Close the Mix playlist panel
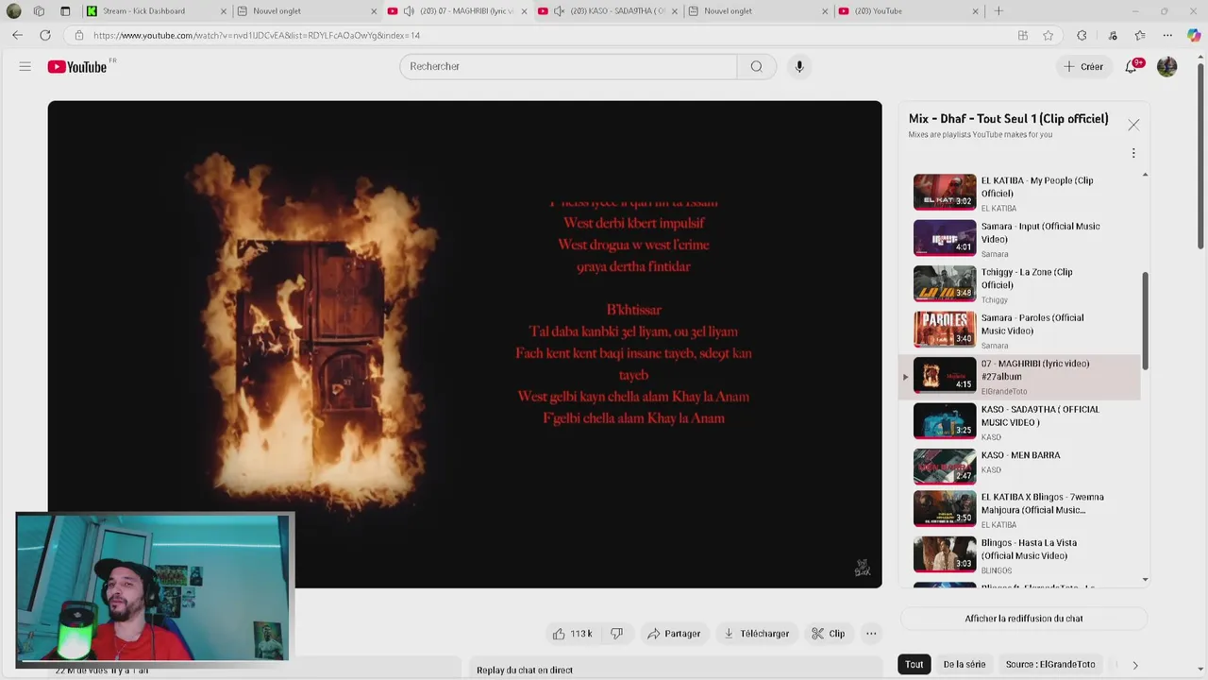1208x680 pixels. click(x=1133, y=125)
